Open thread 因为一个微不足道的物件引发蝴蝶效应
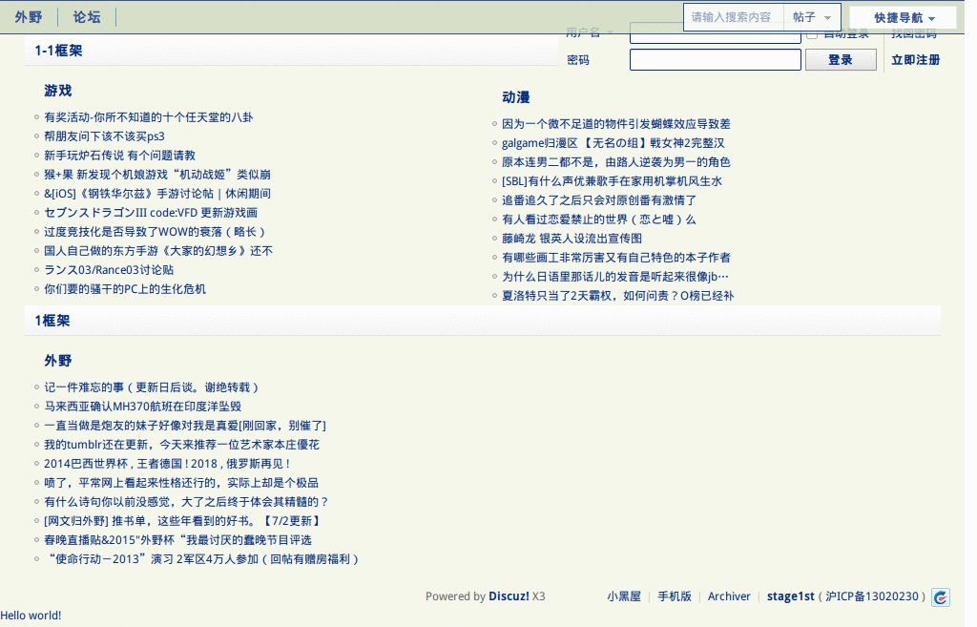Image resolution: width=977 pixels, height=627 pixels. (616, 124)
